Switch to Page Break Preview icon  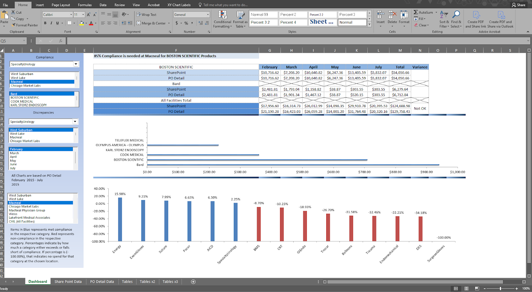tap(476, 288)
